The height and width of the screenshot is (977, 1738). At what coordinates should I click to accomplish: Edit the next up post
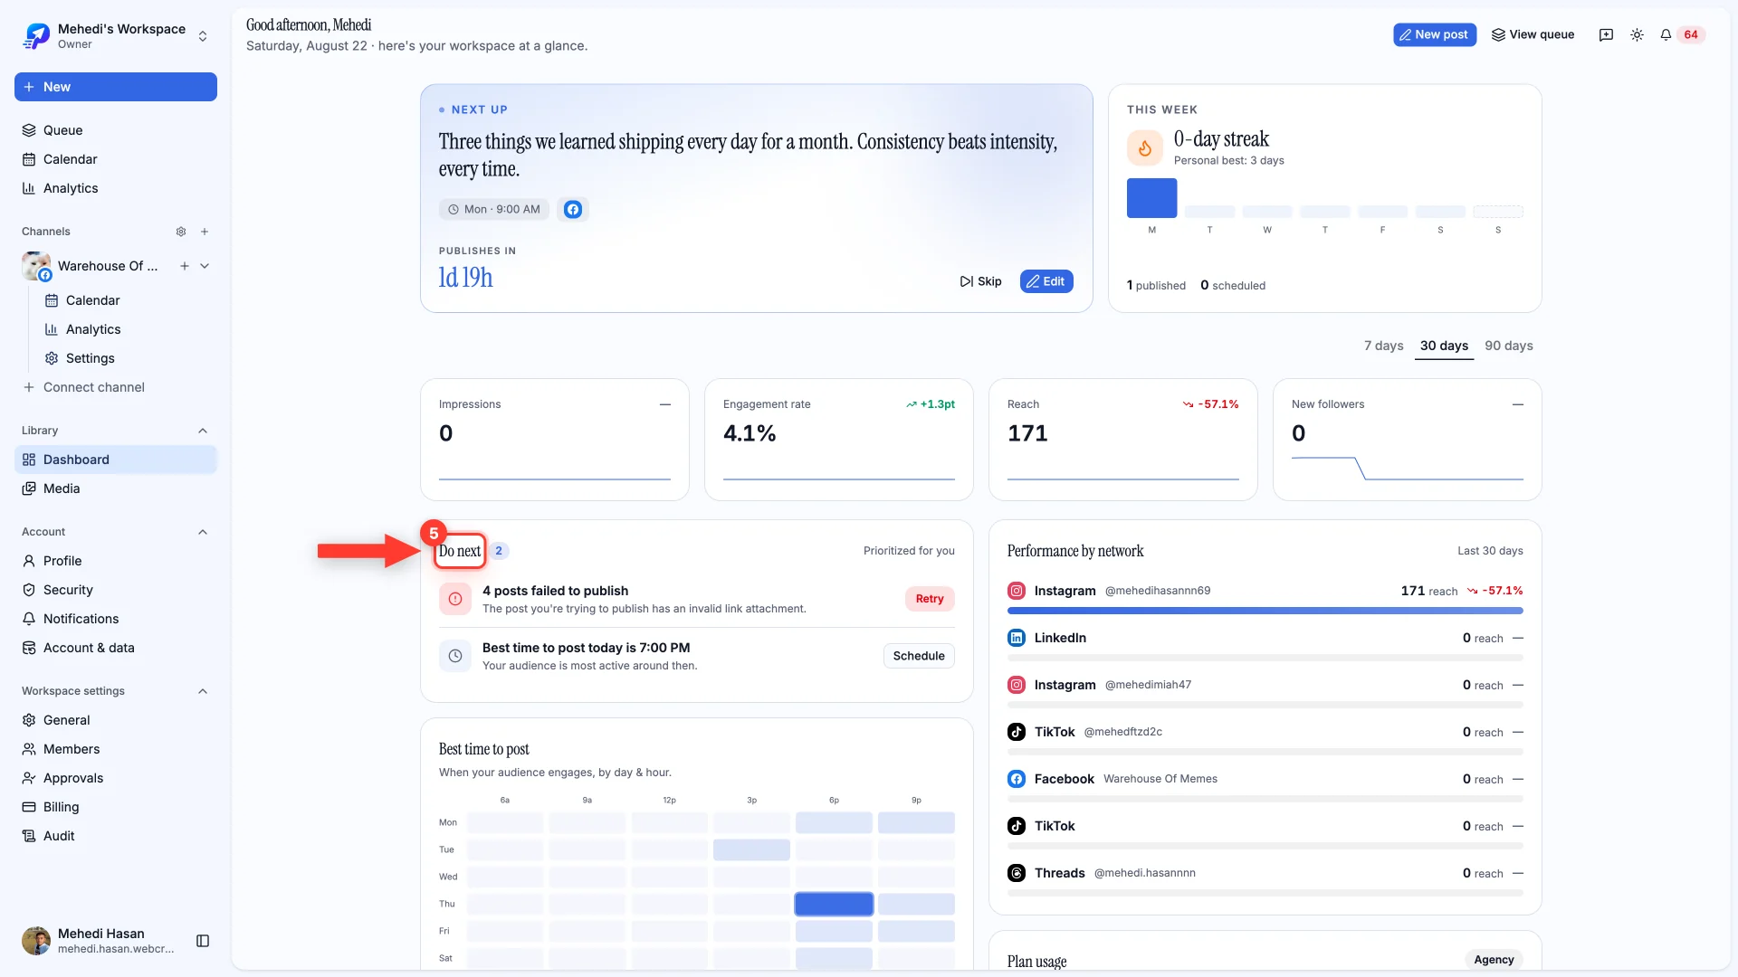[1046, 281]
